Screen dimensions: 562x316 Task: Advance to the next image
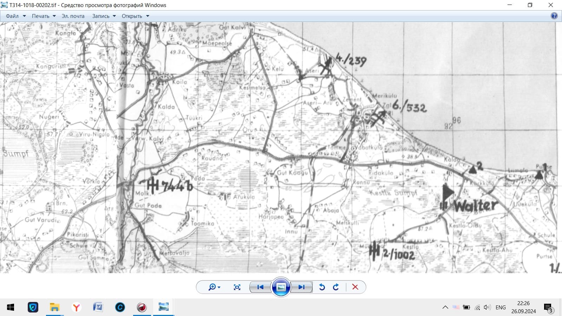(x=301, y=287)
